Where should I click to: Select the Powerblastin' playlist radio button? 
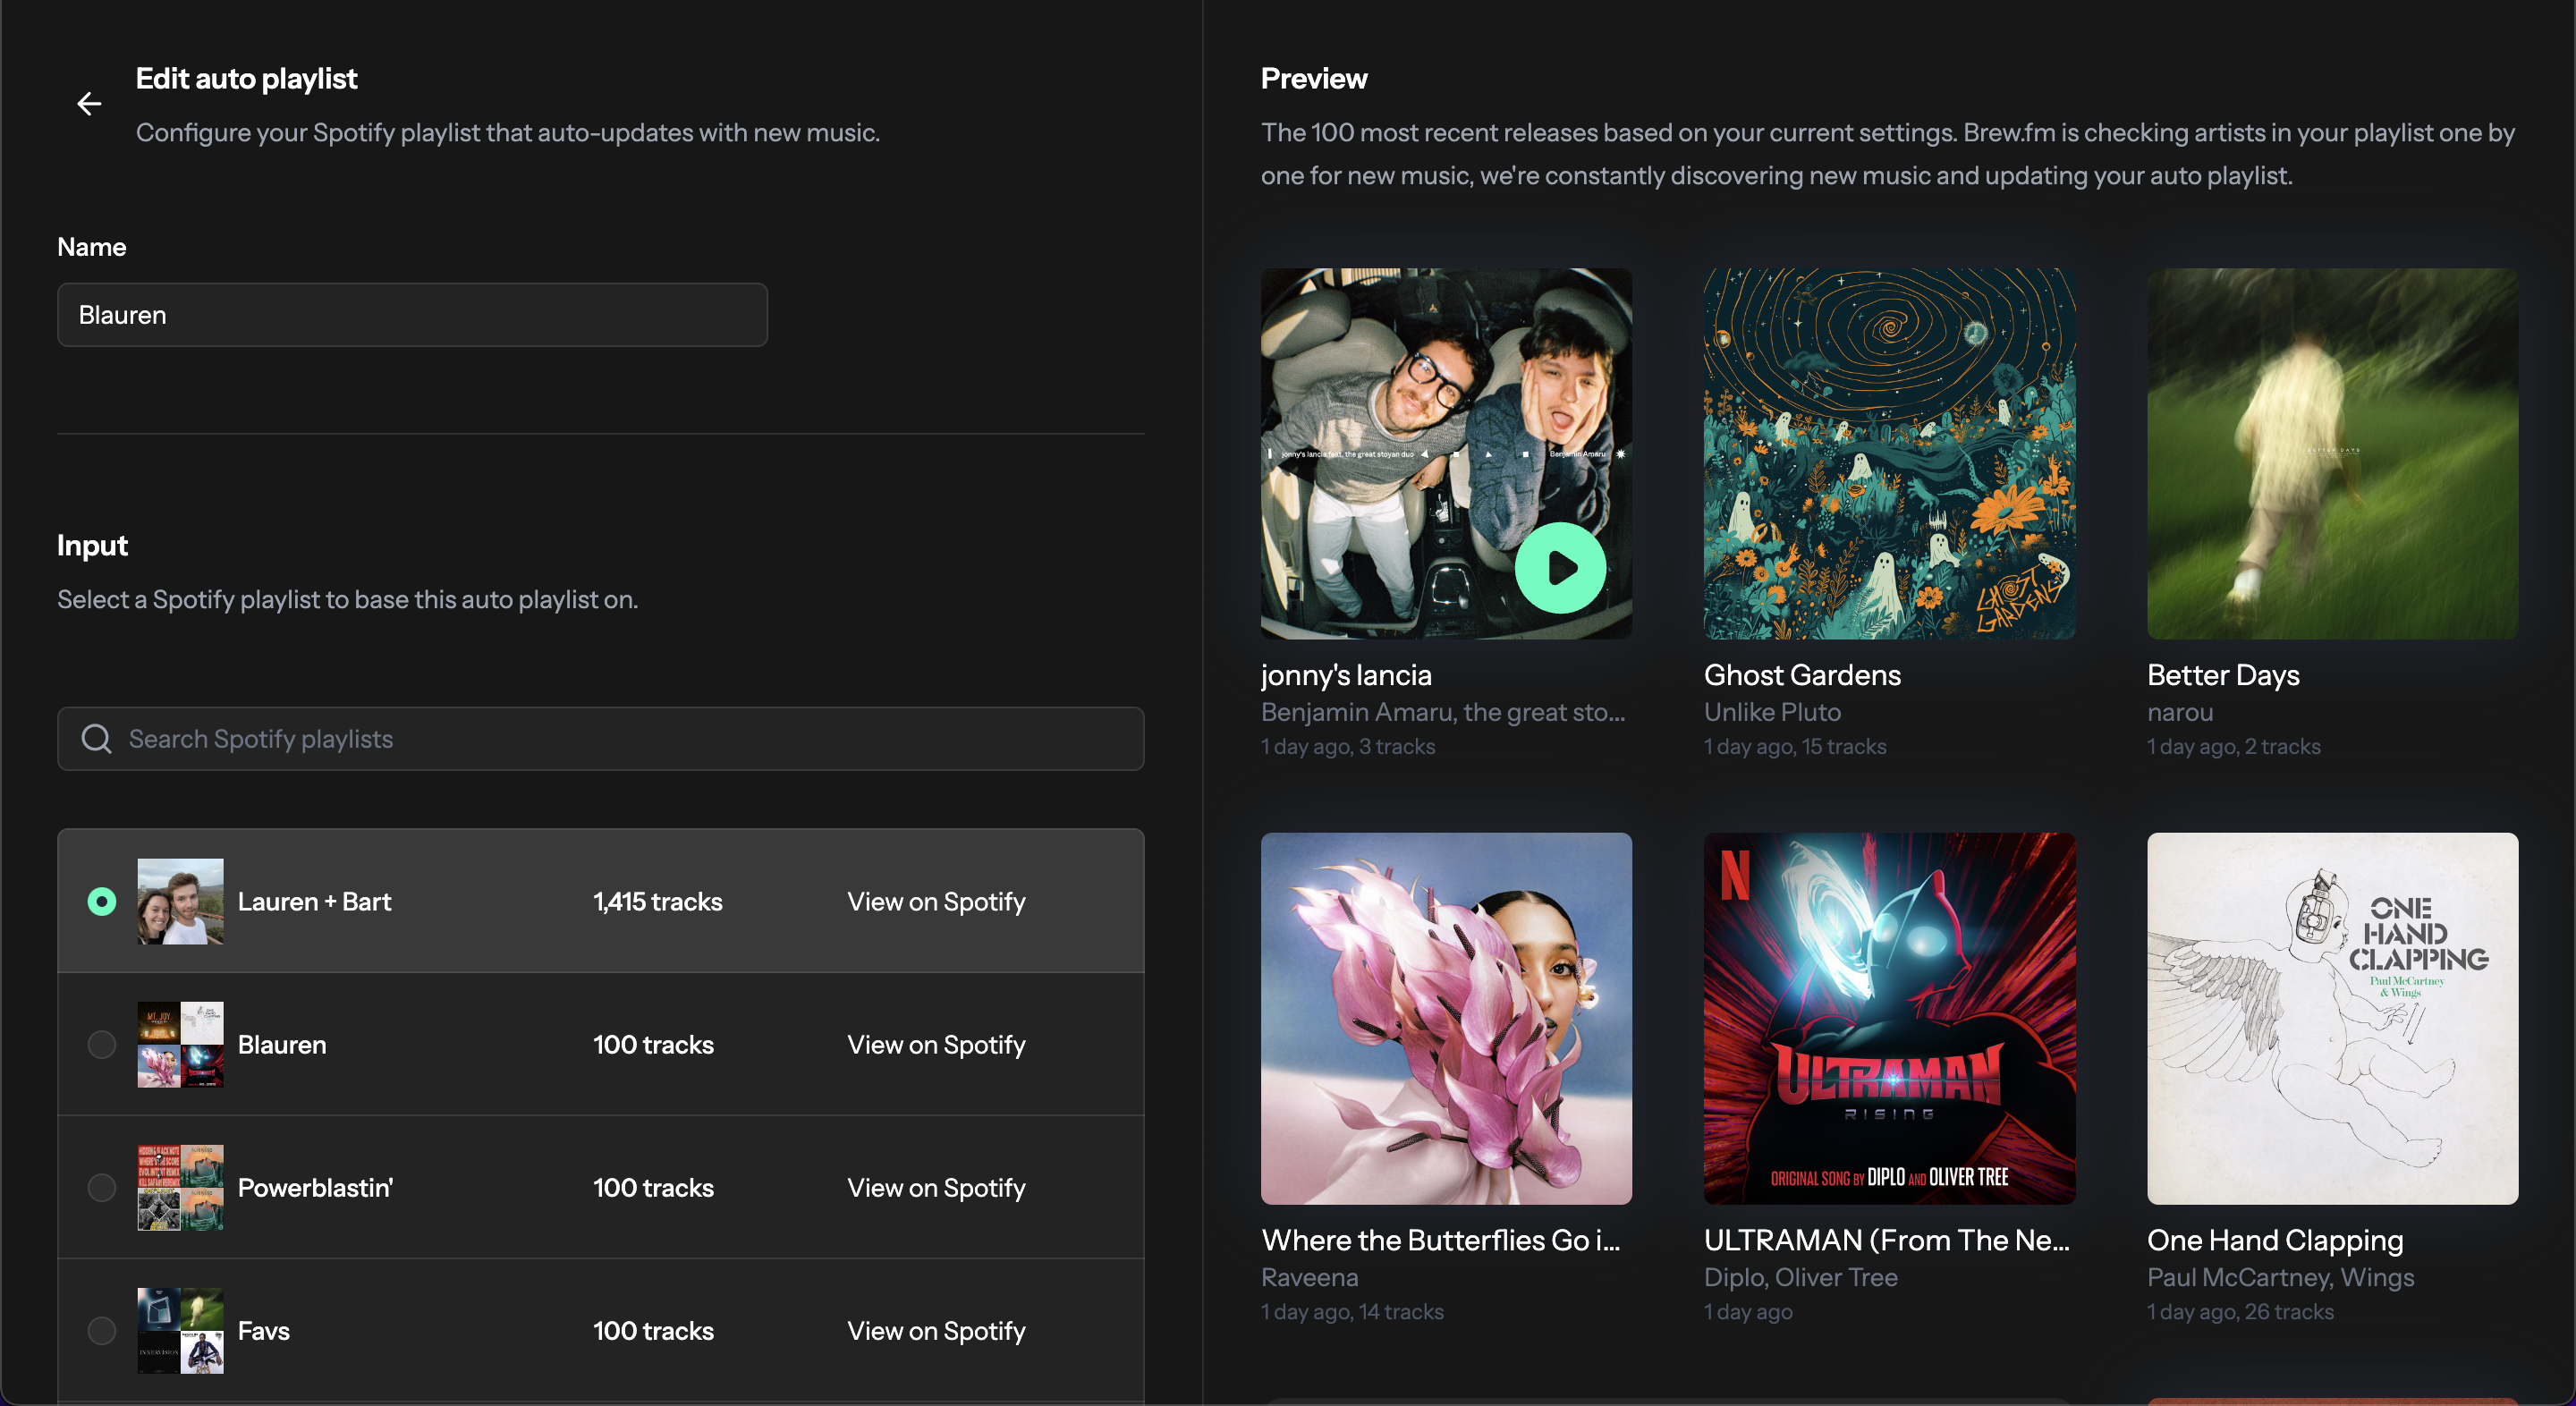[102, 1188]
